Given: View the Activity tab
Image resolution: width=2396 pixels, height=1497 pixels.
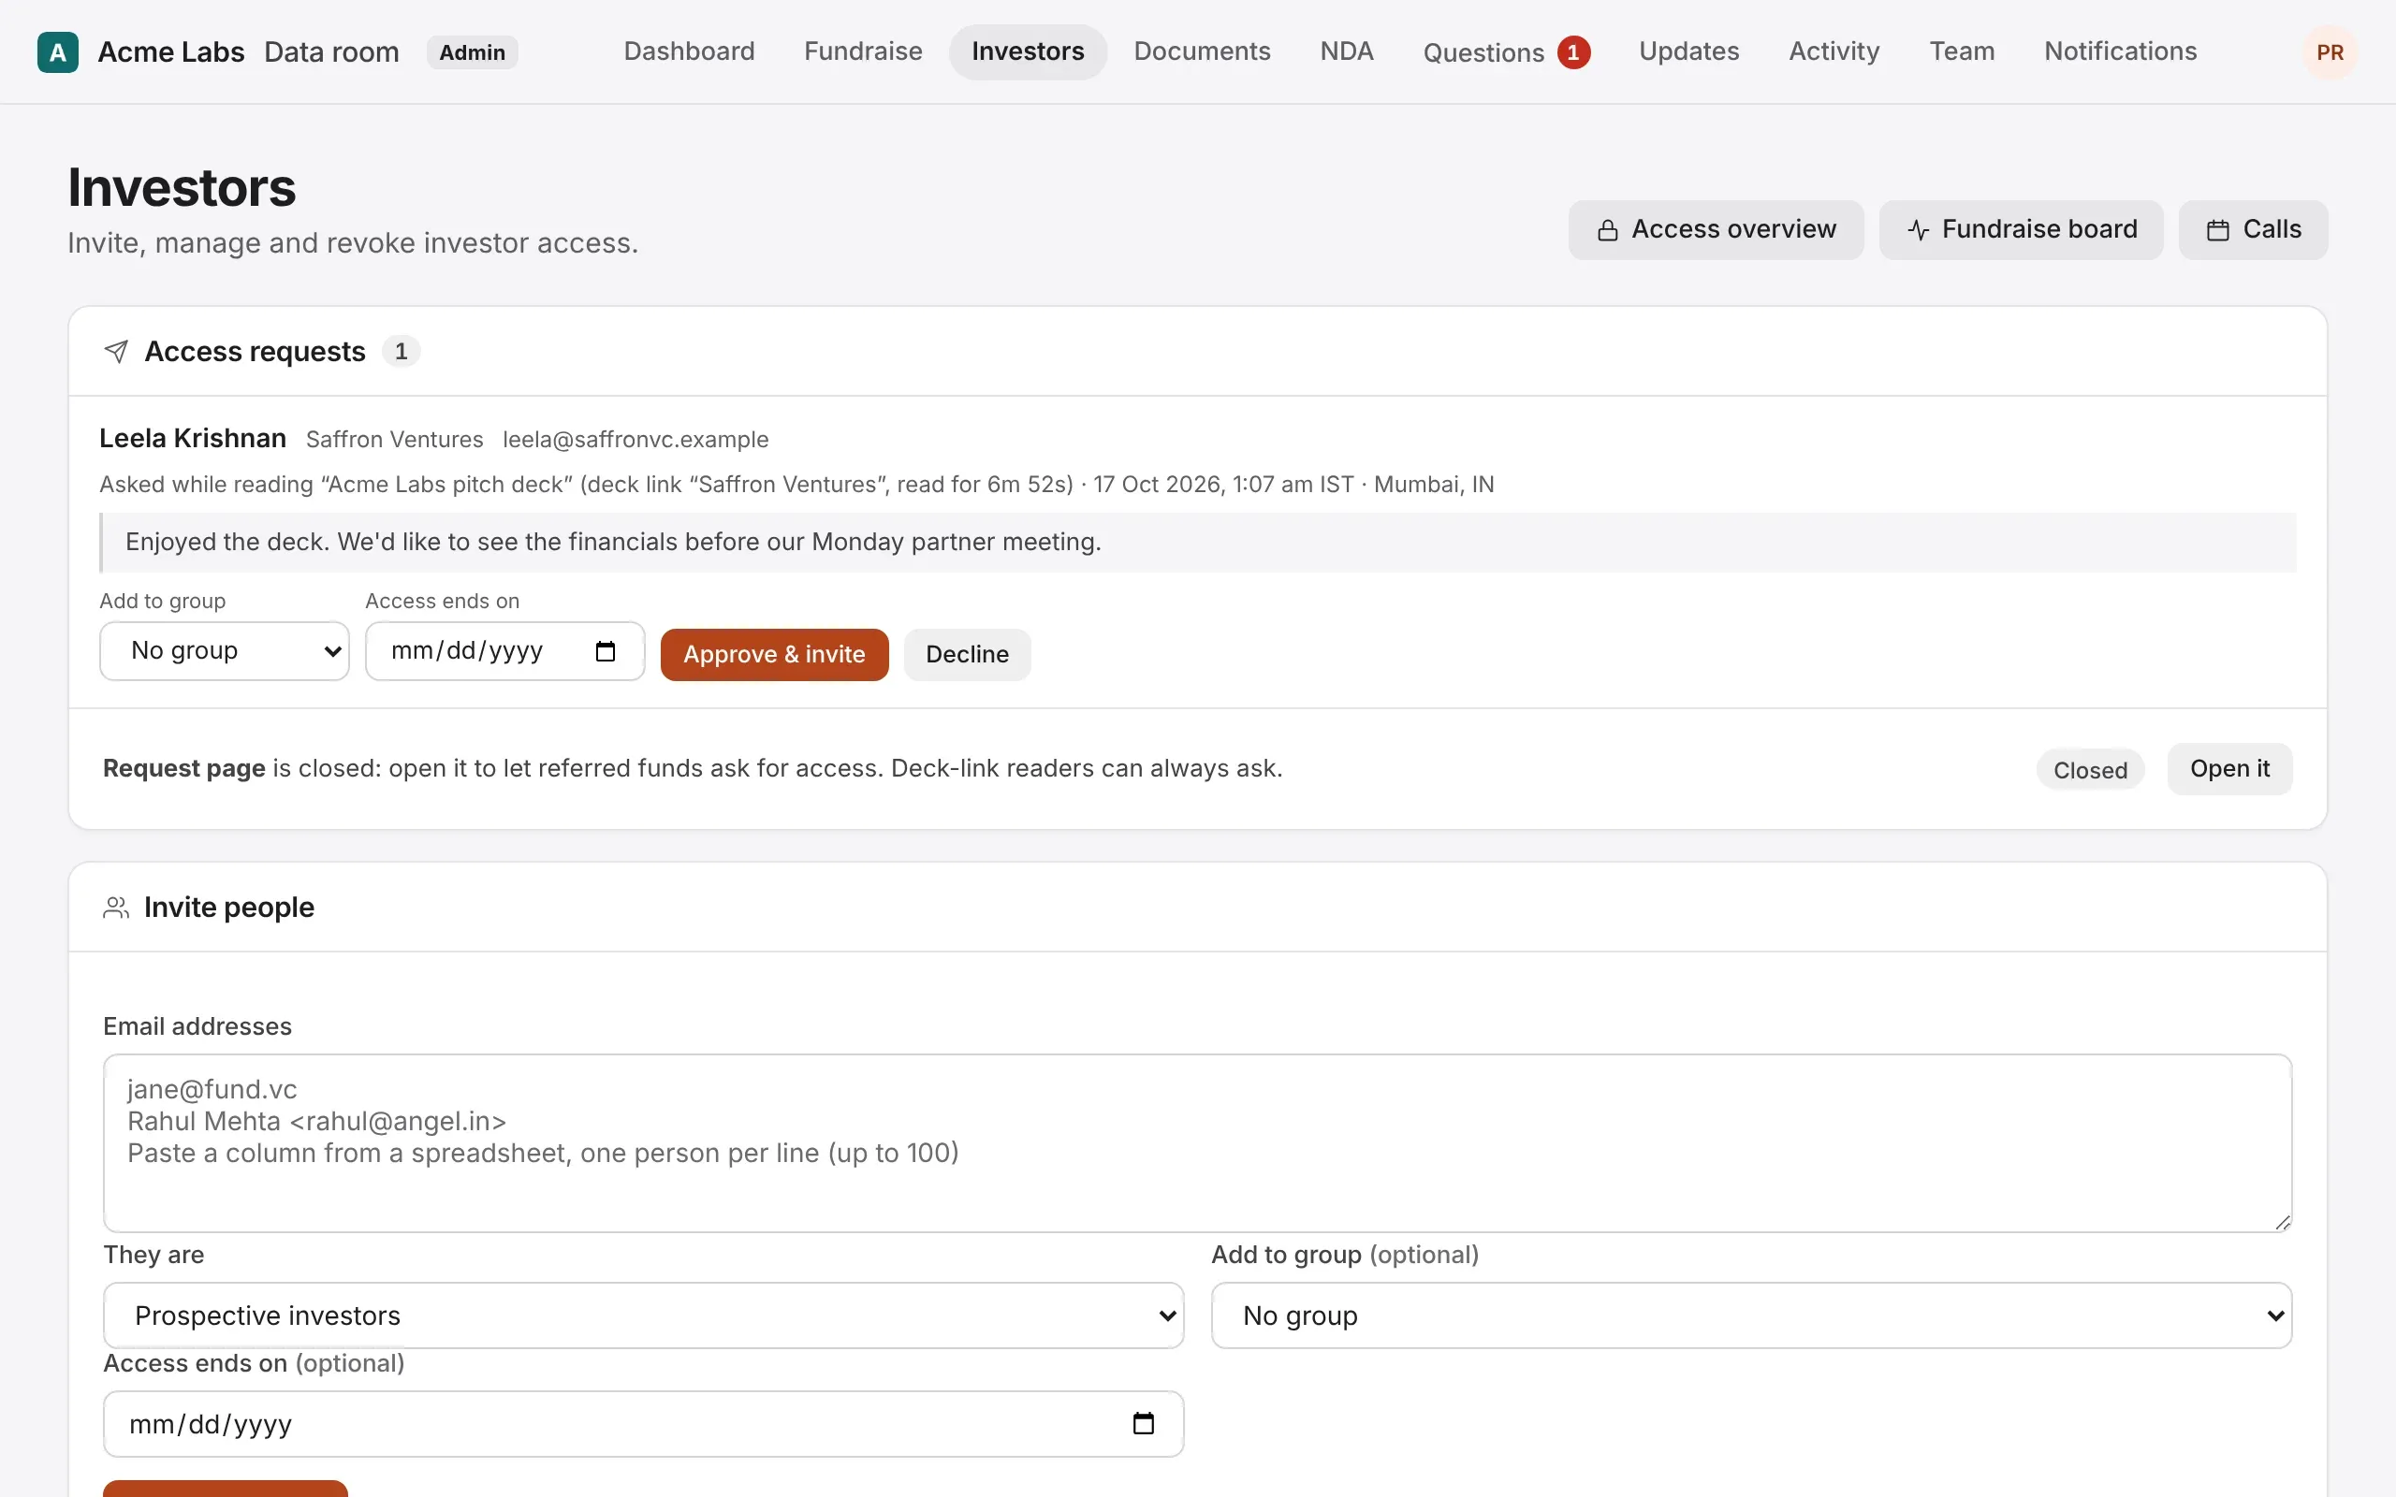Looking at the screenshot, I should point(1834,51).
